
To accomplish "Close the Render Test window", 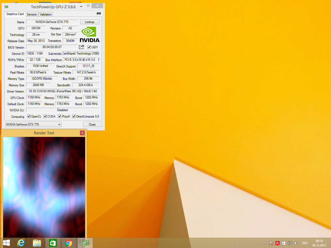I will pos(82,133).
